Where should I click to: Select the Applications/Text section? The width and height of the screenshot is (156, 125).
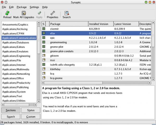(19, 96)
